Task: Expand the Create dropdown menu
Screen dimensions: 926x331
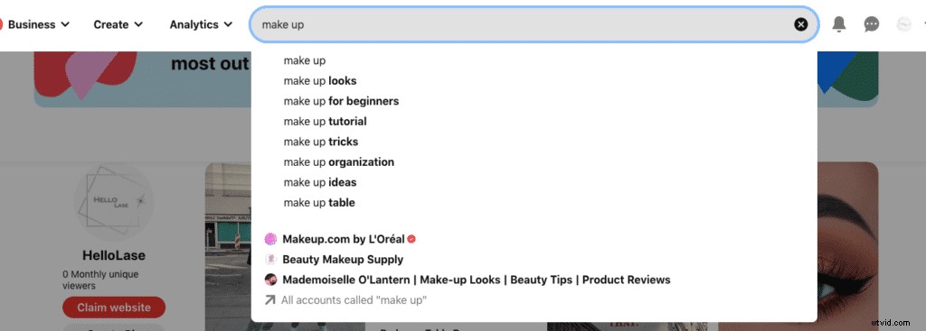Action: click(118, 24)
